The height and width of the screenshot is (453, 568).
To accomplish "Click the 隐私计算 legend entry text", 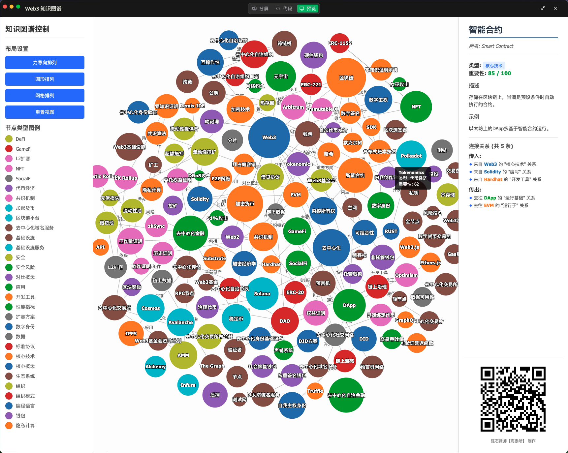I will [x=25, y=426].
